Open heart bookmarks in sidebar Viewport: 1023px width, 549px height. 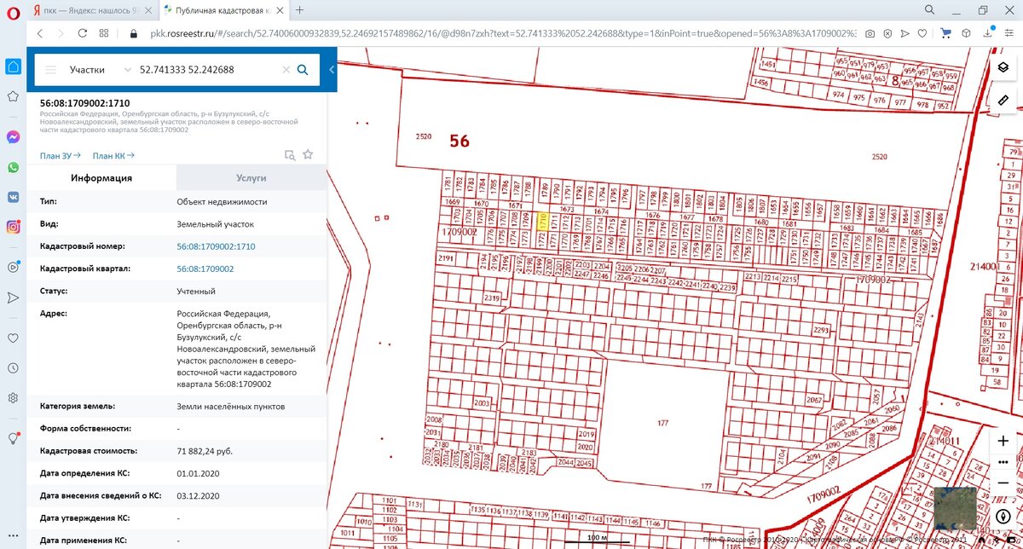point(13,338)
